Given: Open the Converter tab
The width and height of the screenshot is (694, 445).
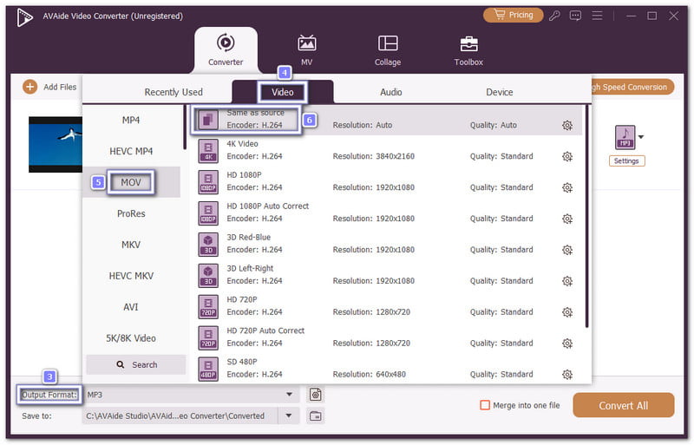Looking at the screenshot, I should (226, 50).
